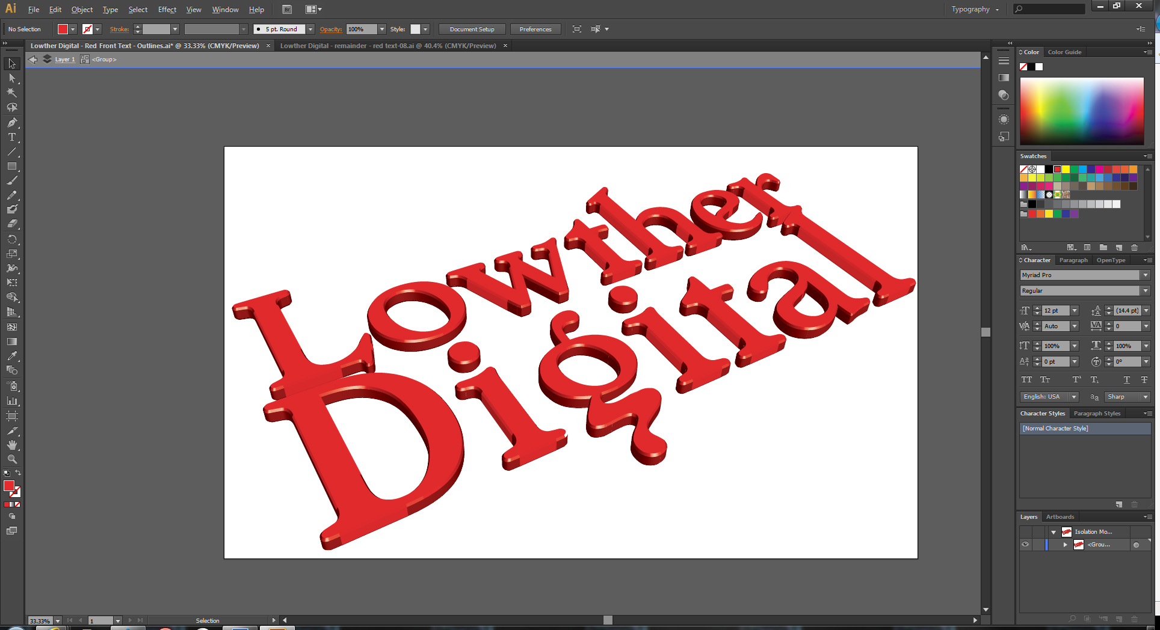Select the Blob Brush tool
This screenshot has width=1160, height=630.
tap(12, 209)
